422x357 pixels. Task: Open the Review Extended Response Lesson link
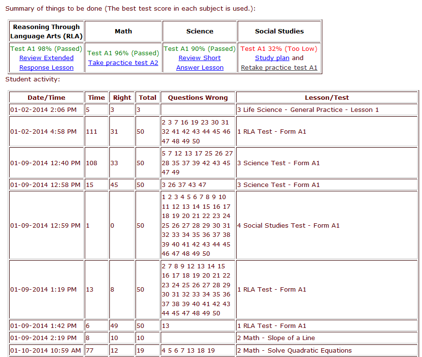pos(46,63)
